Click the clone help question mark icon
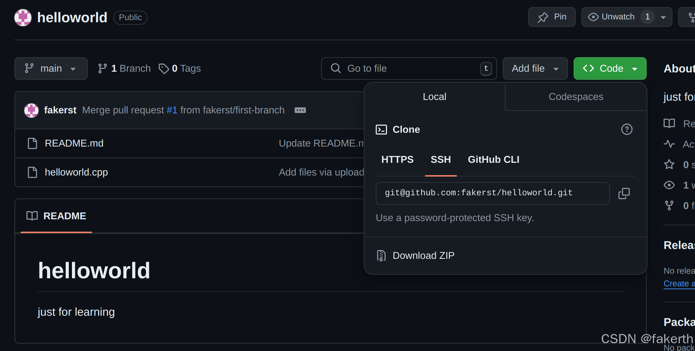 627,129
